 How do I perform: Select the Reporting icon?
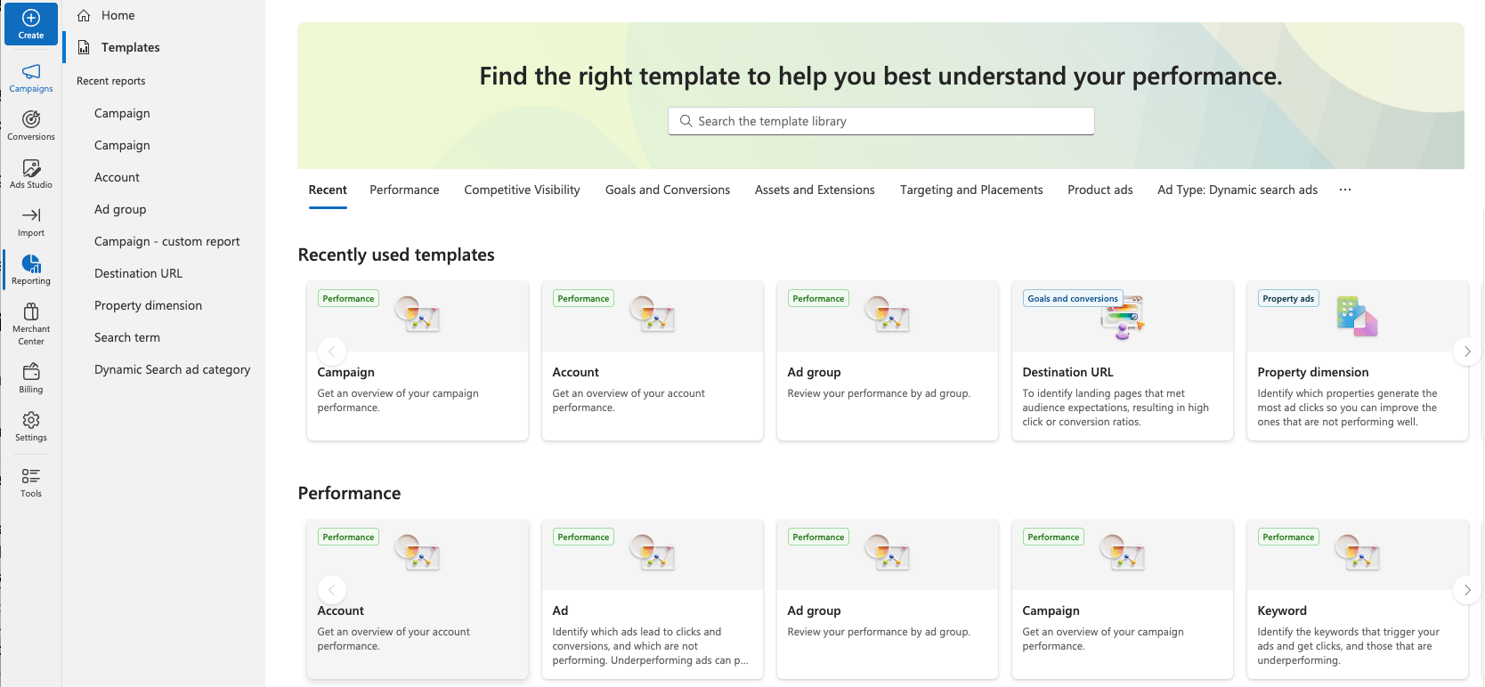31,263
